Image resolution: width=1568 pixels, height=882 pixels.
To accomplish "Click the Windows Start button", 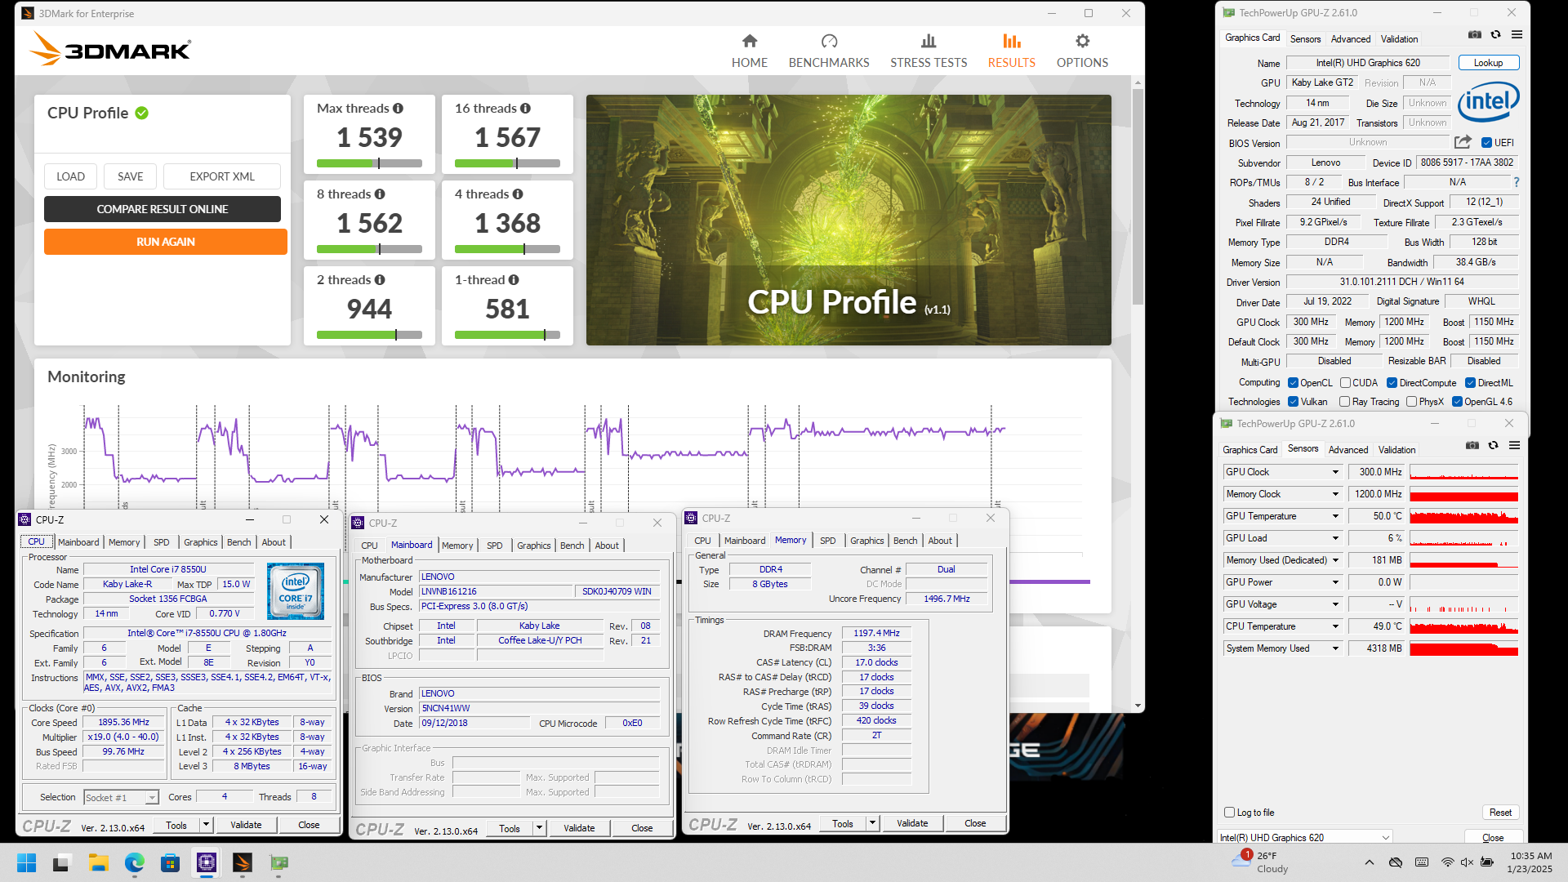I will (26, 862).
